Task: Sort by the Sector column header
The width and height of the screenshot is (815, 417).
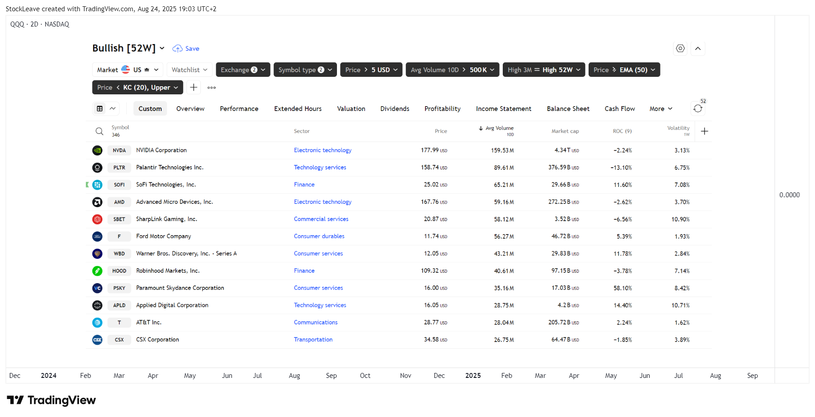Action: click(301, 131)
